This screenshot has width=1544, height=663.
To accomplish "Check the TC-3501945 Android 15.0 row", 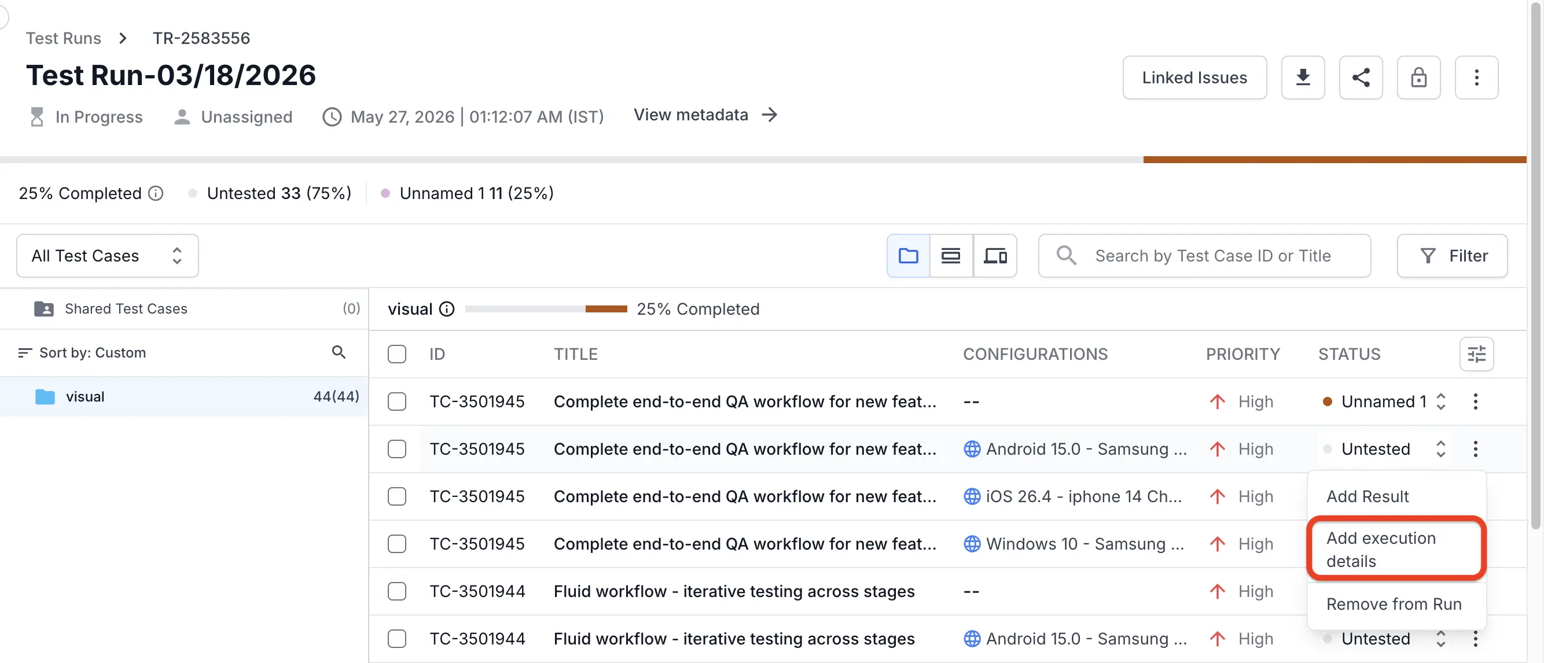I will (x=397, y=448).
